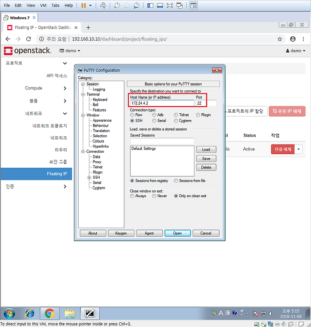Screen dimensions: 311x327
Task: Click Host Name field in PuTTY
Action: (x=162, y=103)
